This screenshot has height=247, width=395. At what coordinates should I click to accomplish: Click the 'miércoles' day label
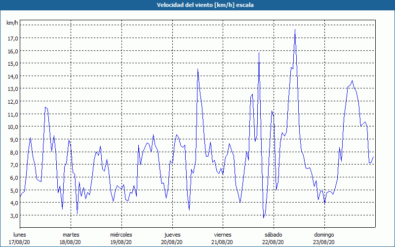[x=121, y=235]
